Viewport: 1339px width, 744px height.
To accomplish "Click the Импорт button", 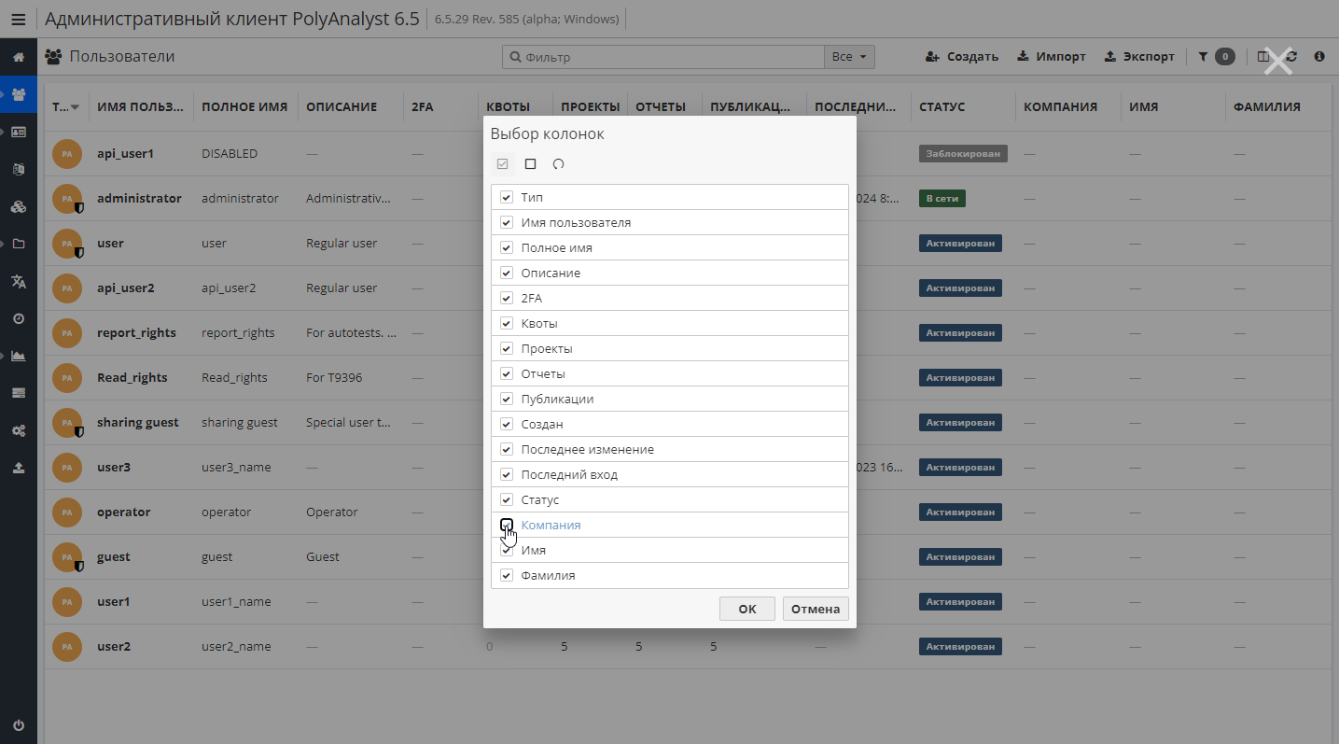I will coord(1052,57).
